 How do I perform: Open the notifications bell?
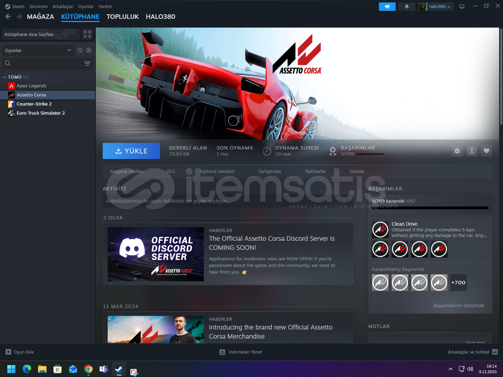tap(407, 7)
